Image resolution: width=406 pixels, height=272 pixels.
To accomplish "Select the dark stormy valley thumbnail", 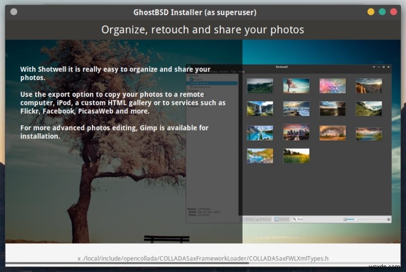I will pyautogui.click(x=332, y=108).
